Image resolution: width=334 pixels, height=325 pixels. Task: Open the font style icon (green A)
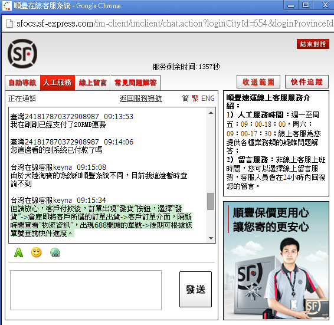[18, 252]
